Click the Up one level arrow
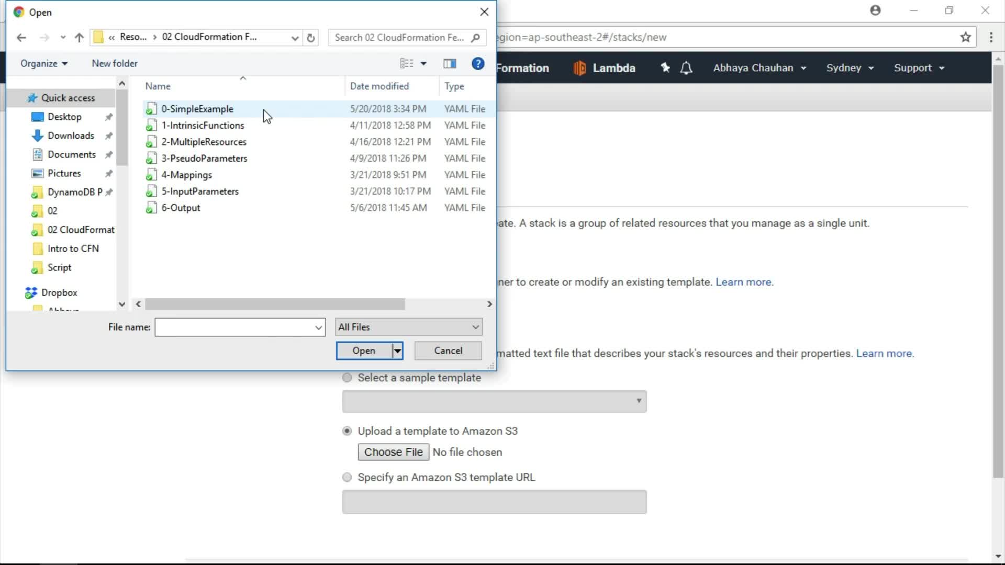The height and width of the screenshot is (565, 1005). click(79, 38)
